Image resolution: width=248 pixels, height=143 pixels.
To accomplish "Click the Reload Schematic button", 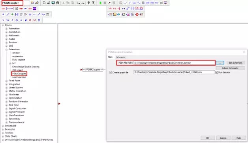I will (x=230, y=68).
